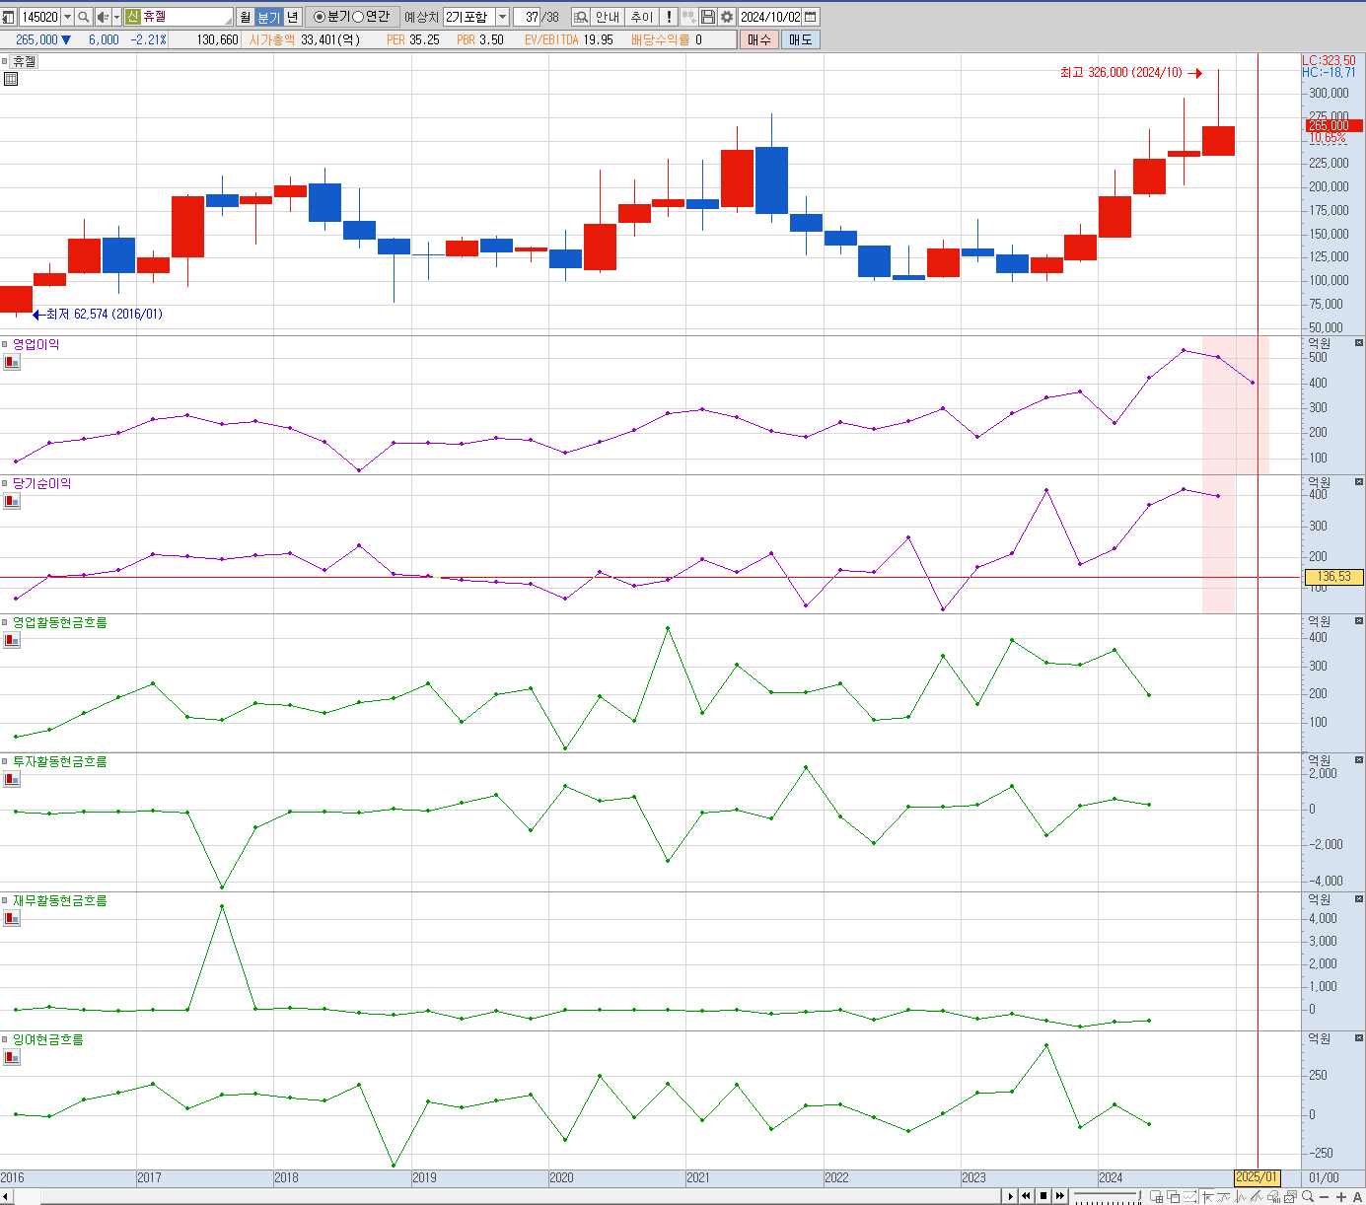Click the rewind button at bottom
1366x1205 pixels.
(x=1026, y=1196)
